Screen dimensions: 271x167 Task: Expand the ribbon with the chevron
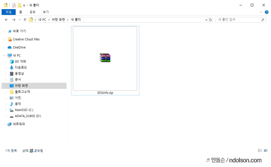click(x=261, y=12)
